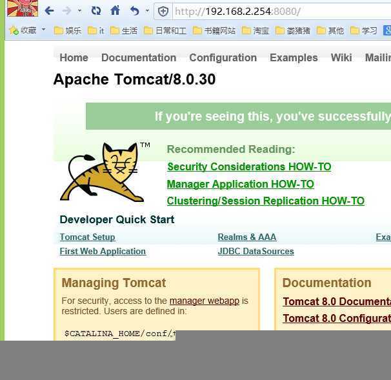
Task: Open the Tomcat Setup link
Action: (x=88, y=237)
